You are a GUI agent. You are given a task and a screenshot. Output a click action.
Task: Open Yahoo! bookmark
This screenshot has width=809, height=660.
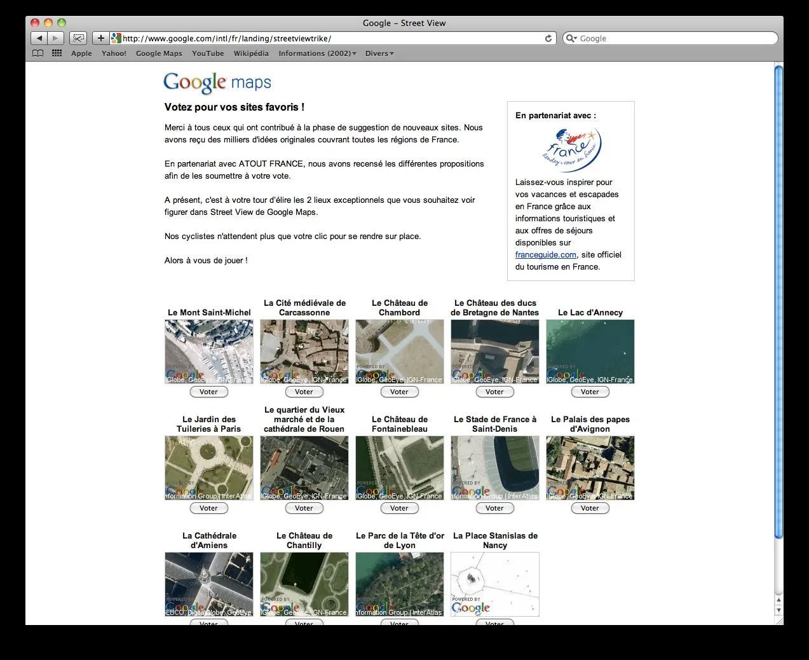point(114,53)
